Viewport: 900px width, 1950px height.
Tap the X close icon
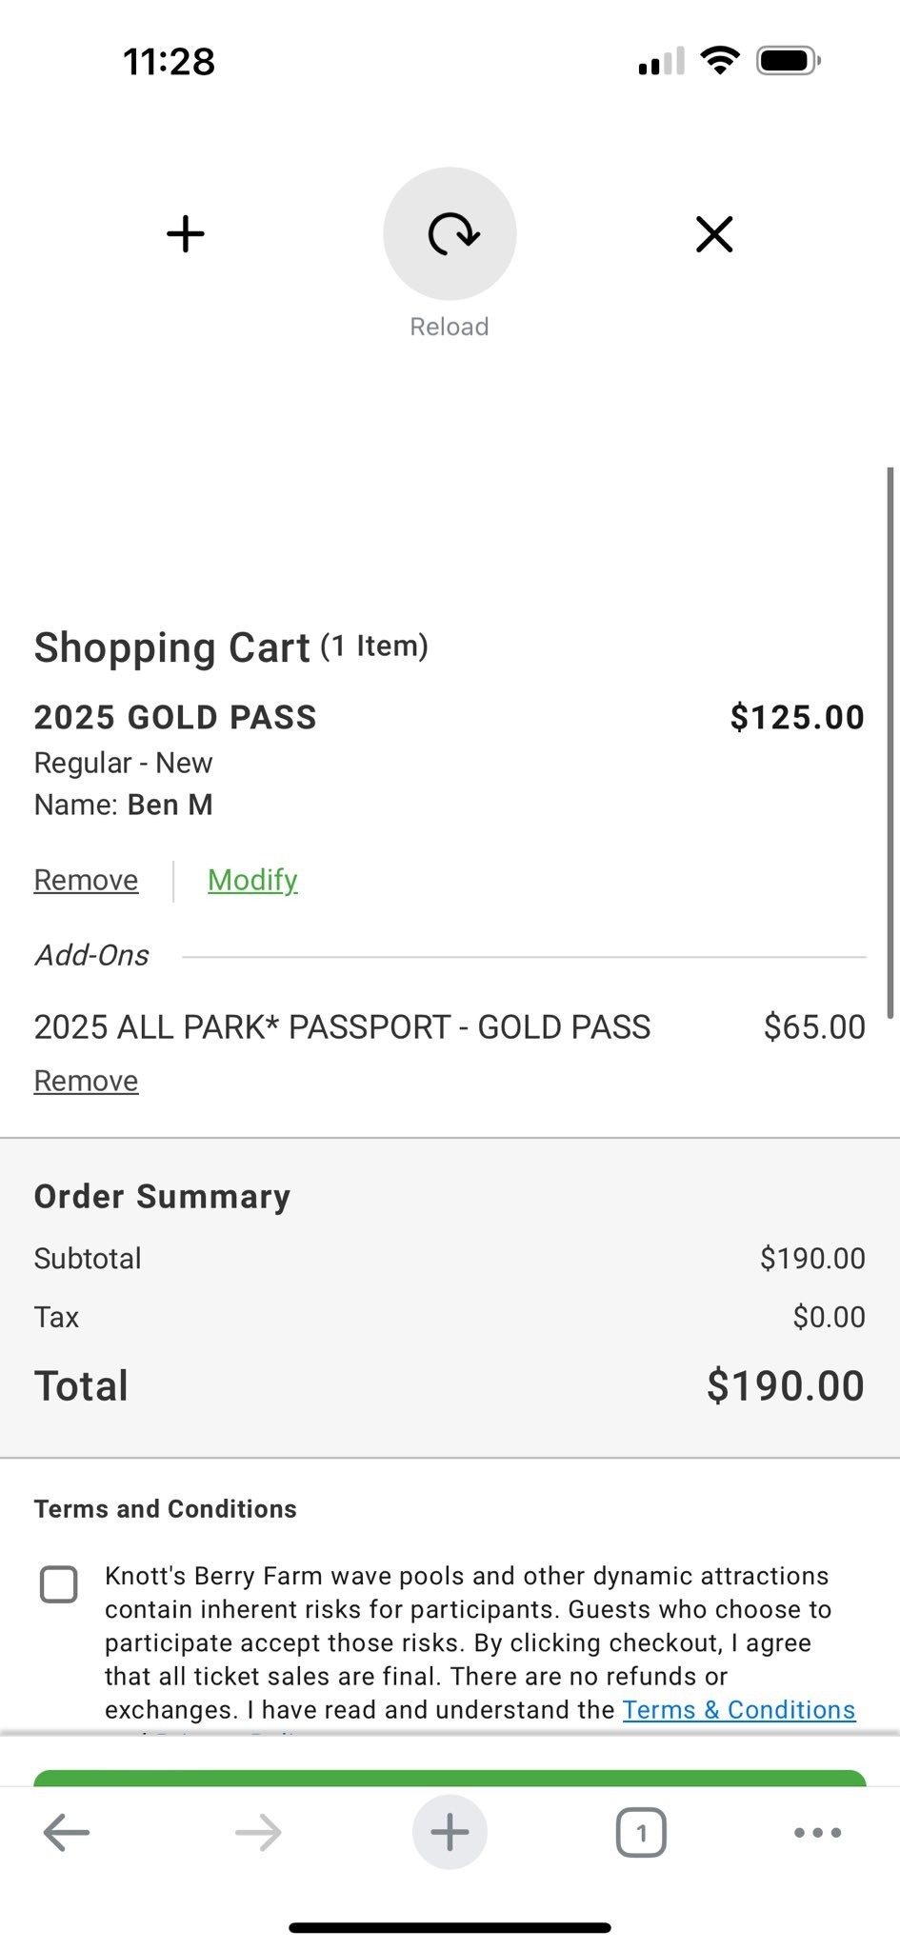coord(714,234)
